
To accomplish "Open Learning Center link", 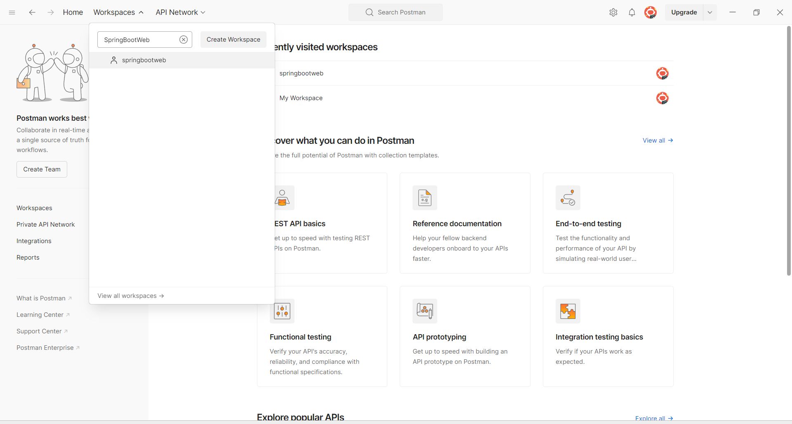I will pos(43,315).
